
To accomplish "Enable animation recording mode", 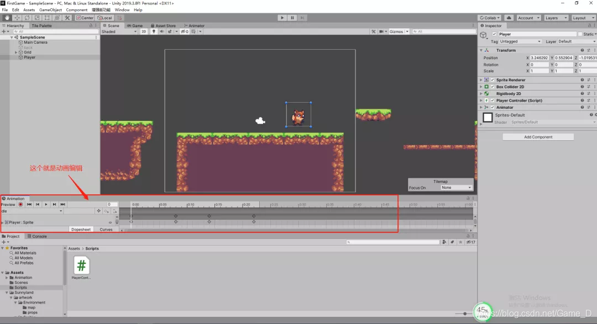I will tap(20, 205).
